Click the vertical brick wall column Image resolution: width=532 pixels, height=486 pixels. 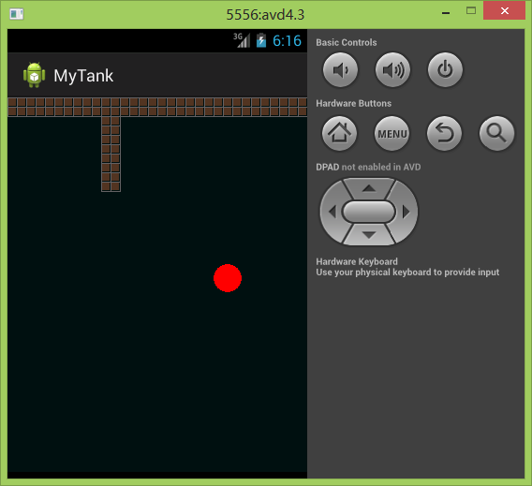click(111, 154)
